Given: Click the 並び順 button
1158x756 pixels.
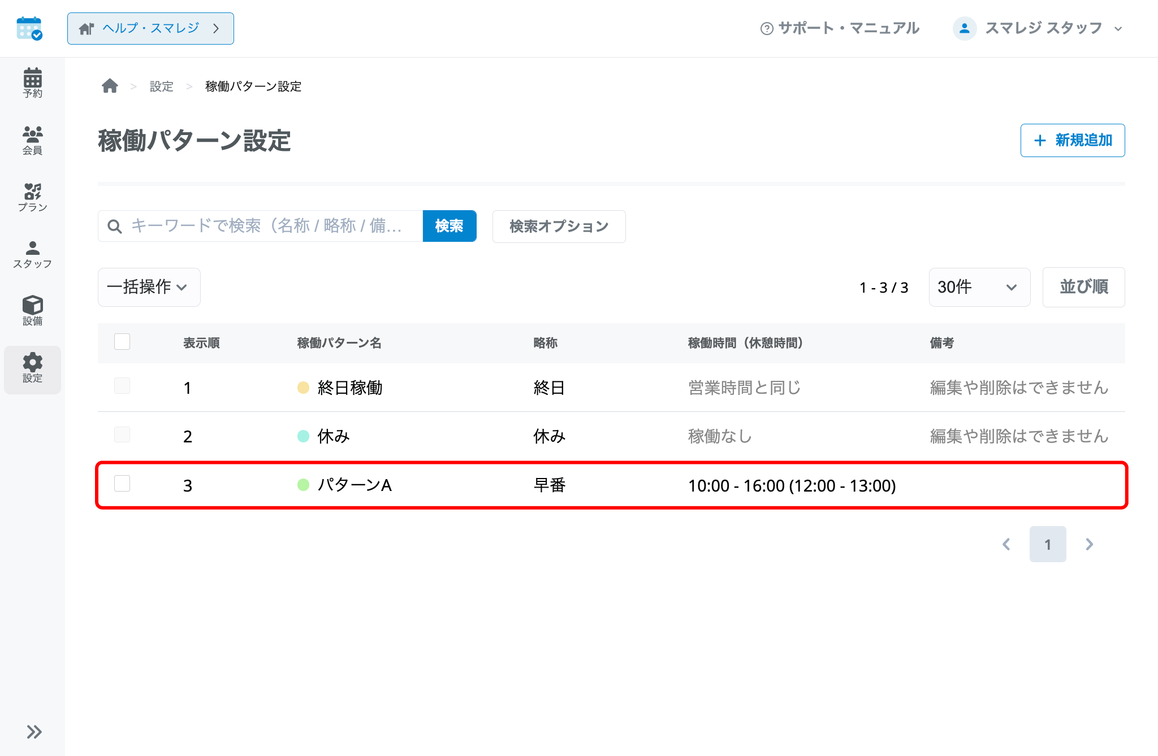Looking at the screenshot, I should pyautogui.click(x=1083, y=287).
